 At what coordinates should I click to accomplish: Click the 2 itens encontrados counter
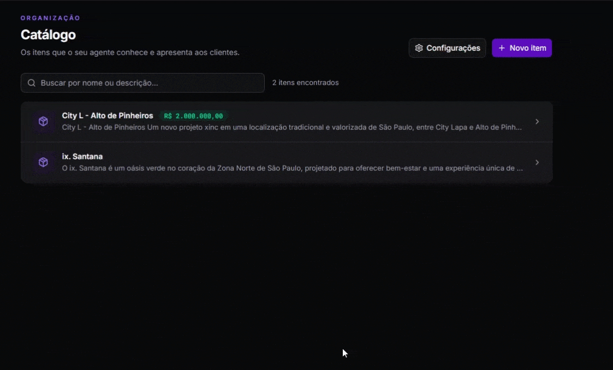point(305,82)
